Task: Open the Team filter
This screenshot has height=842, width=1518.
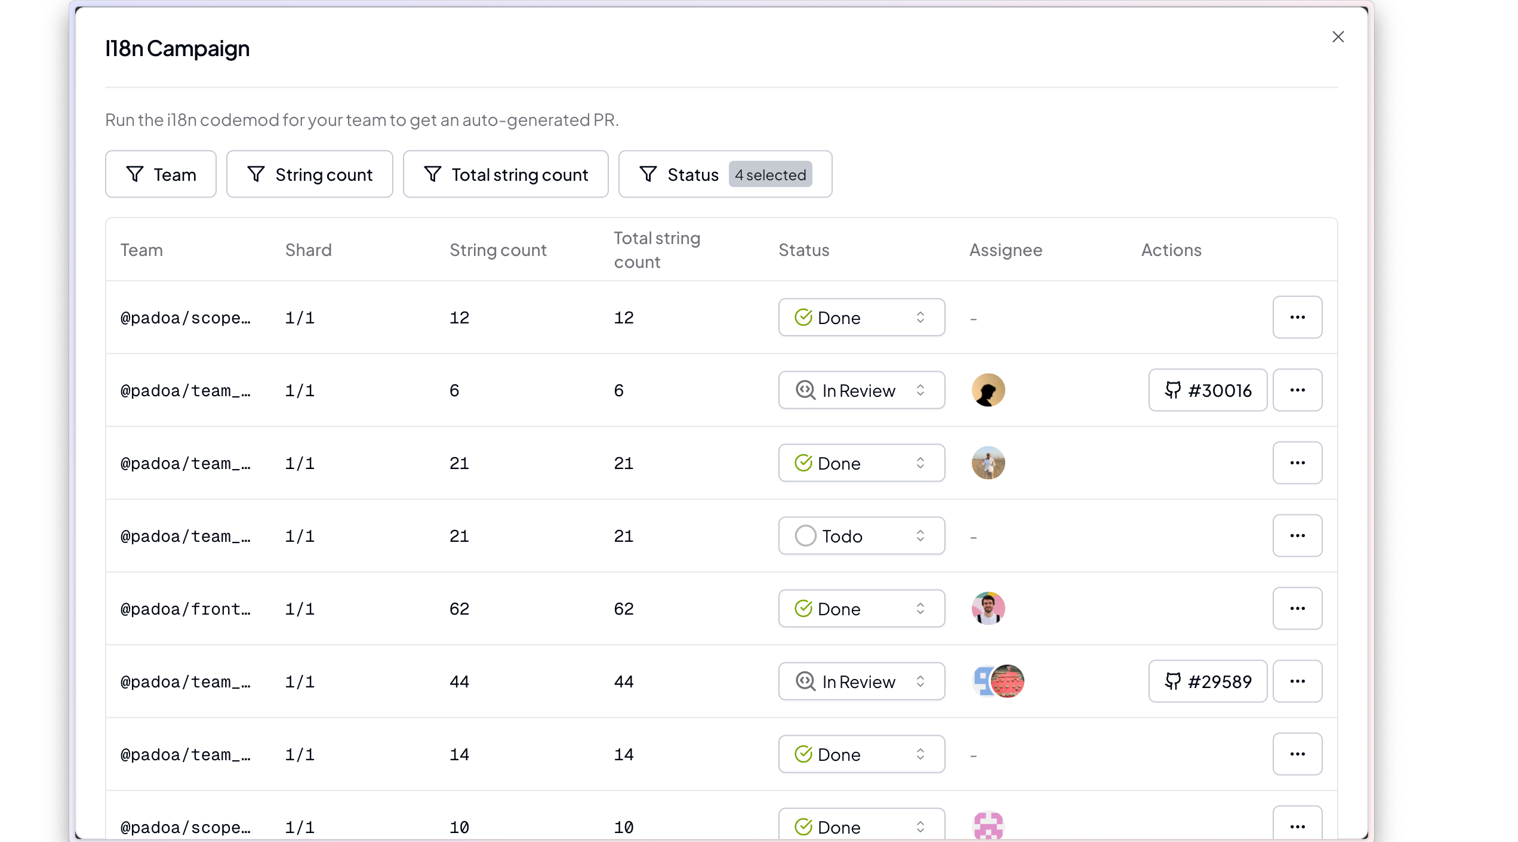Action: [161, 174]
